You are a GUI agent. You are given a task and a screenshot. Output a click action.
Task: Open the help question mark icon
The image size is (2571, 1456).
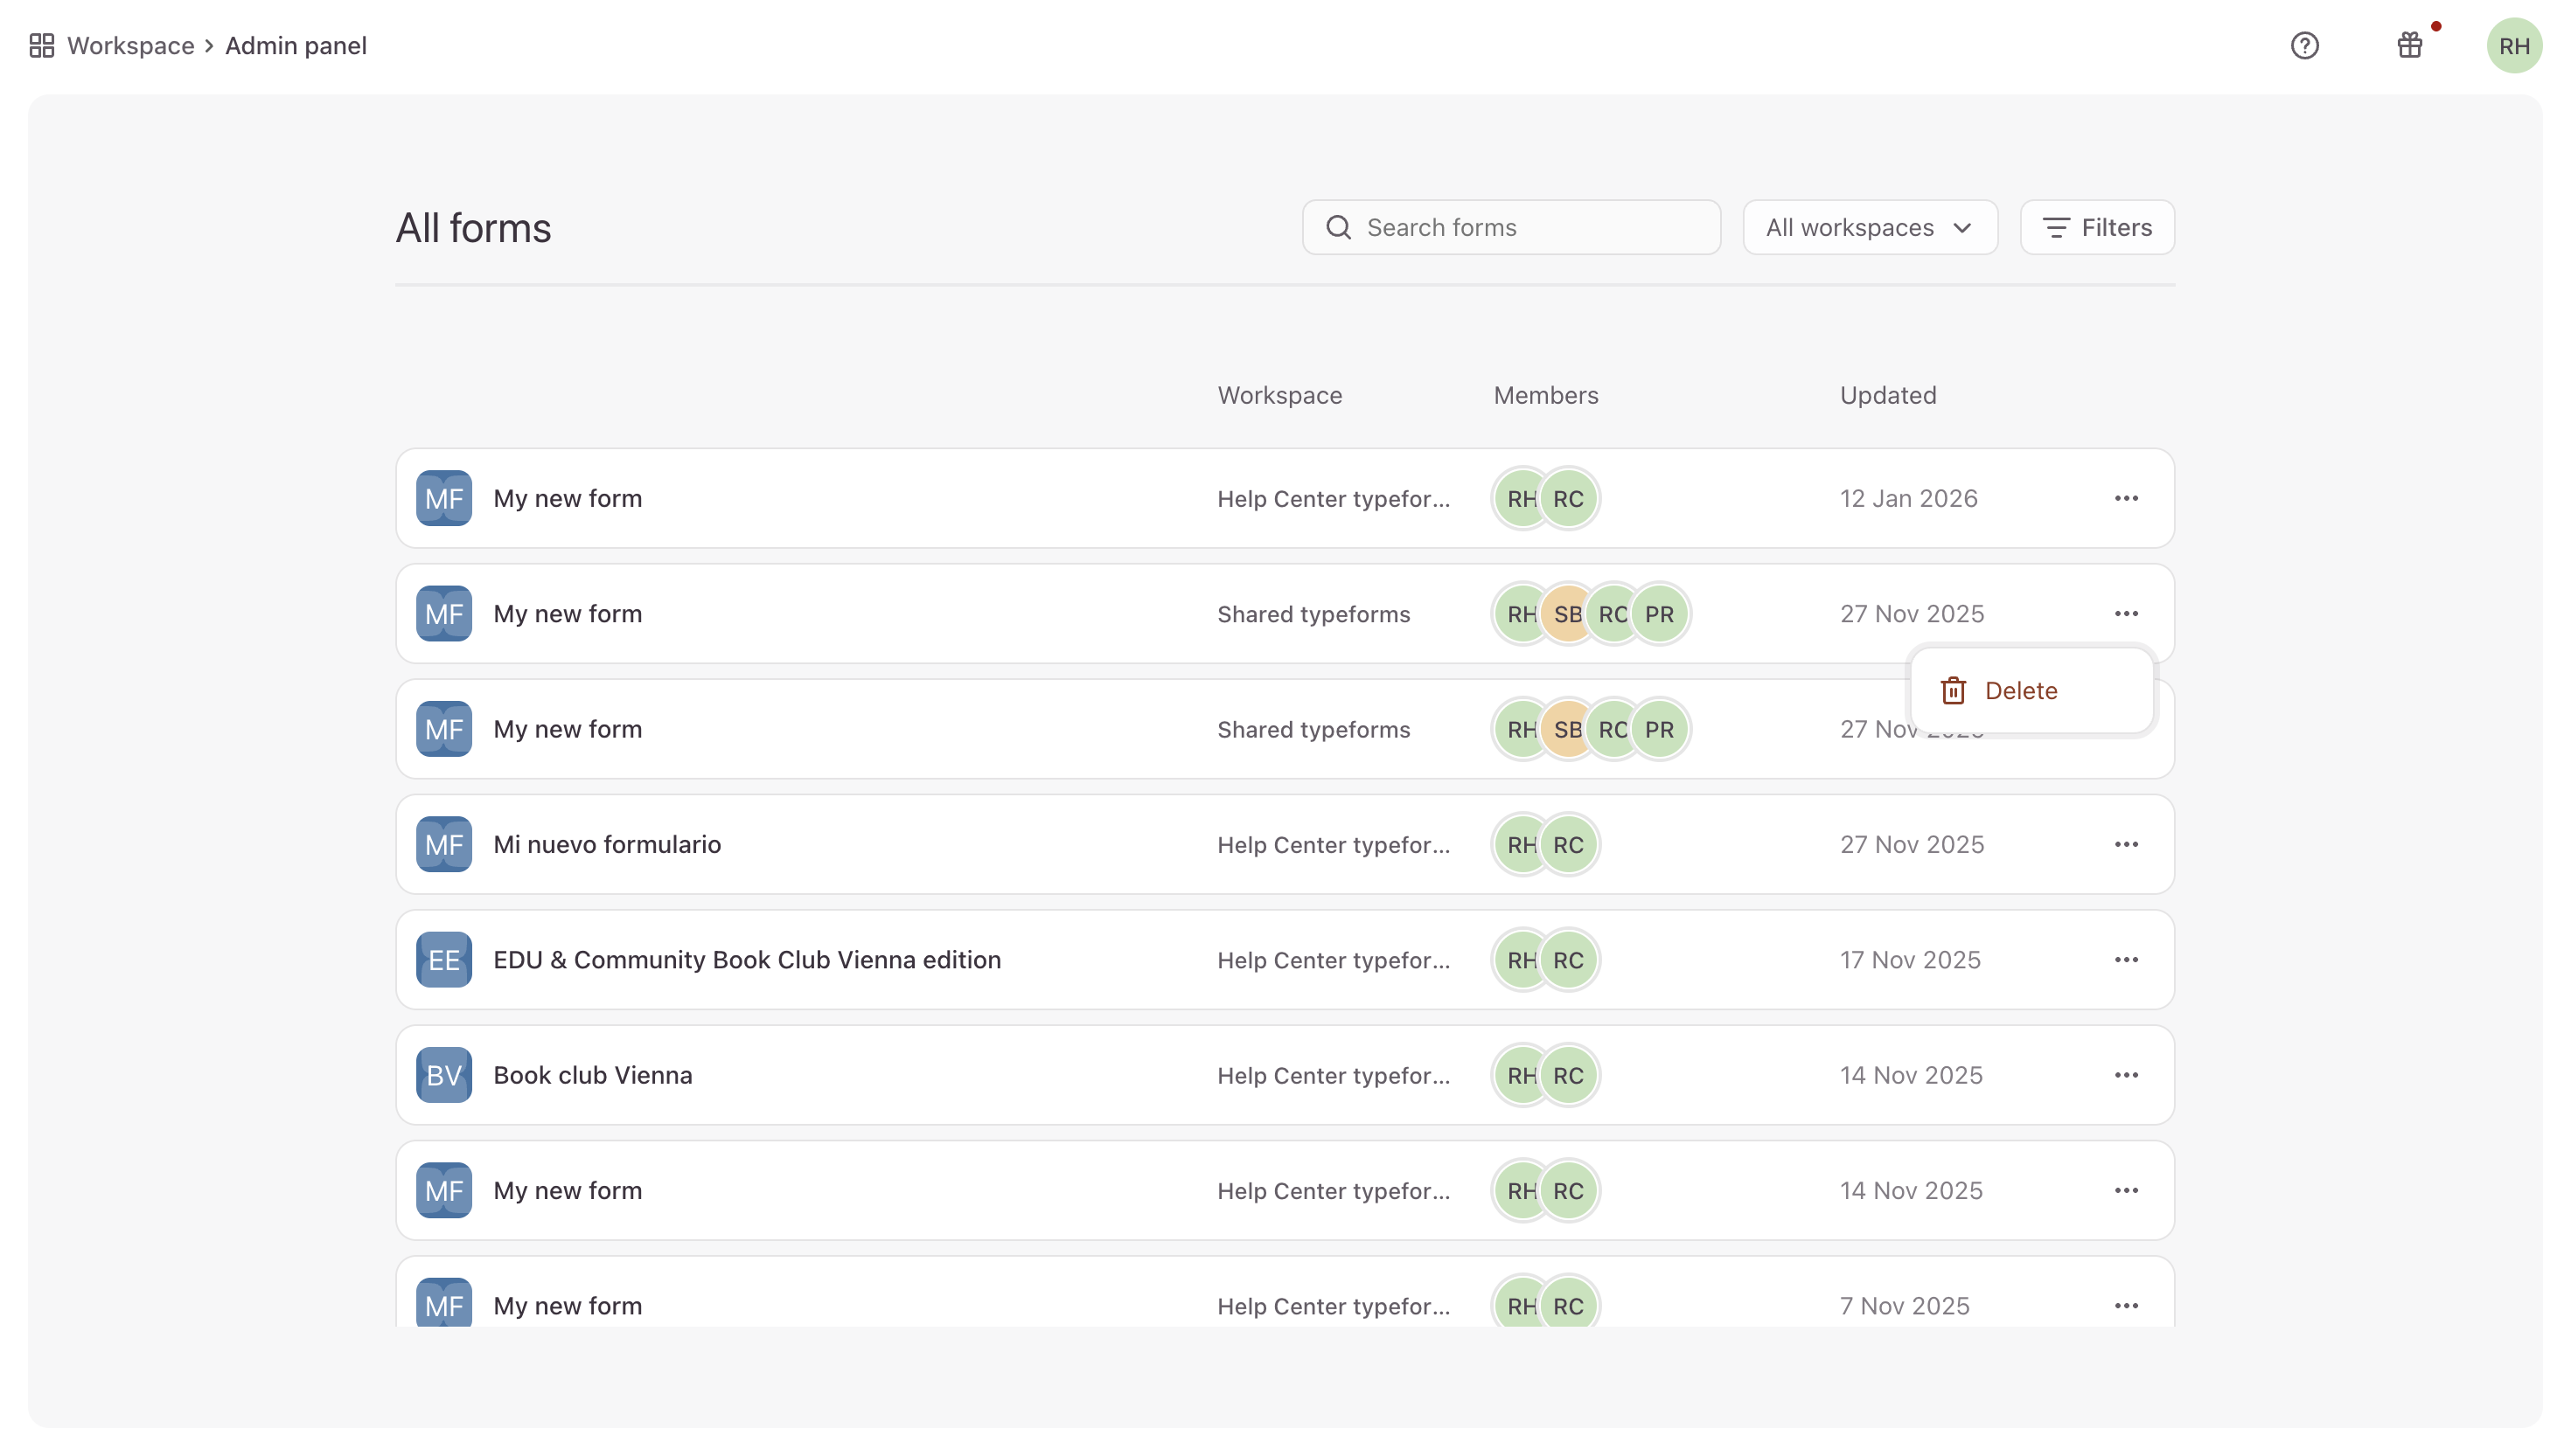(x=2305, y=45)
